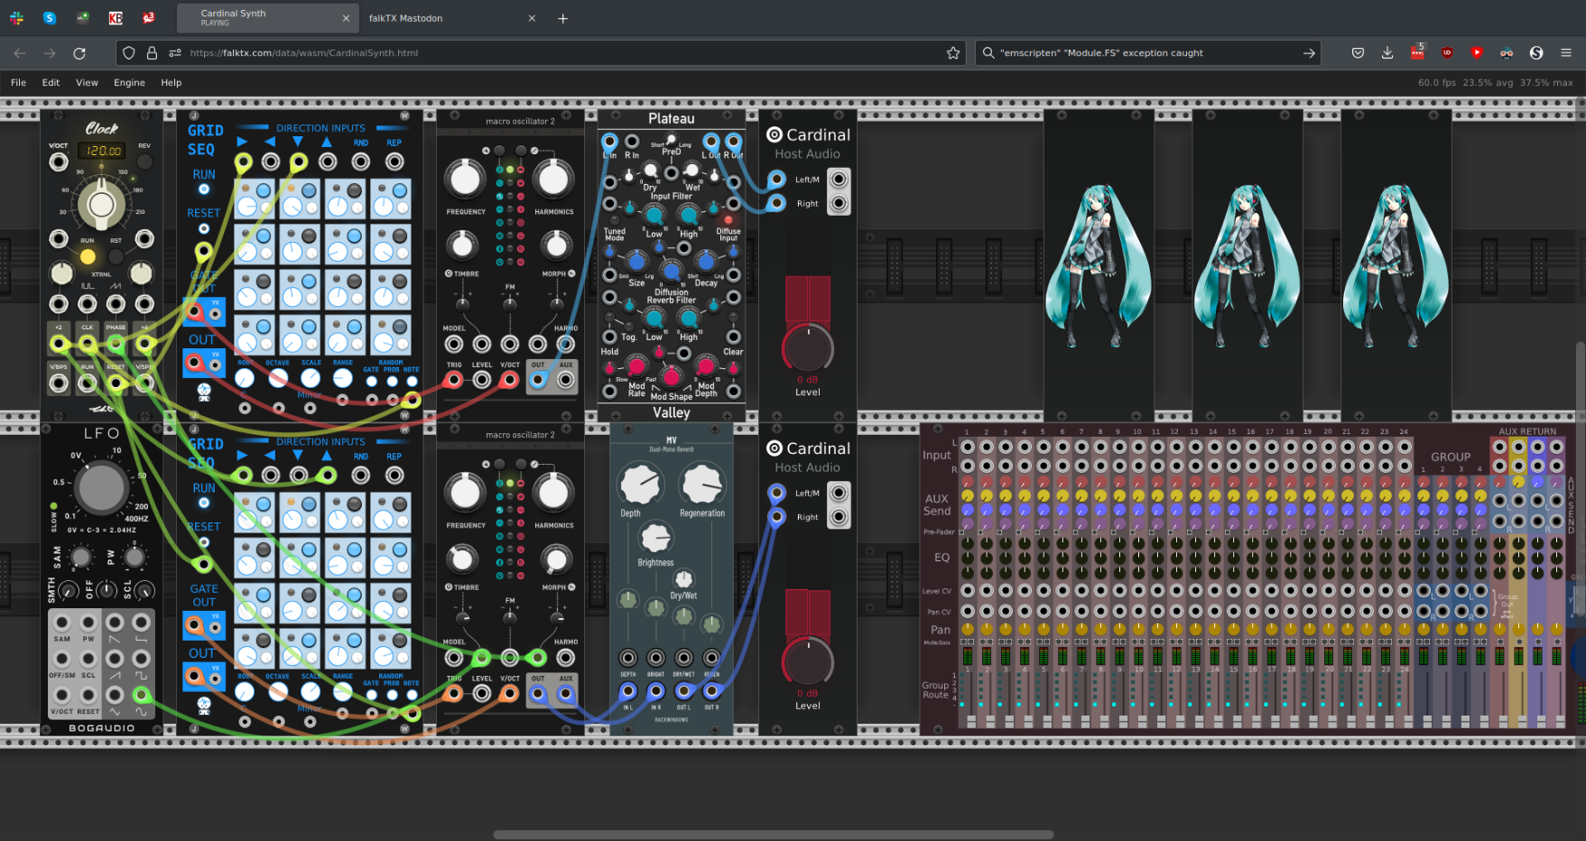1586x841 pixels.
Task: Save page to Pocket
Action: coord(1358,53)
